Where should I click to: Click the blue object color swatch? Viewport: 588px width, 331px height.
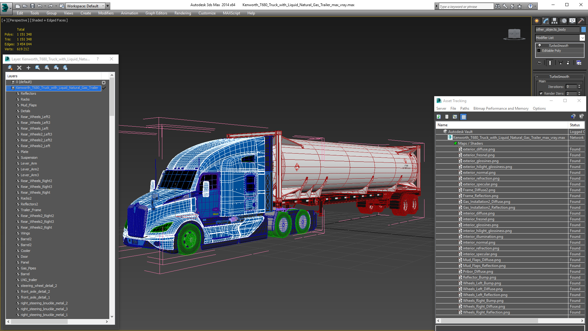click(583, 29)
